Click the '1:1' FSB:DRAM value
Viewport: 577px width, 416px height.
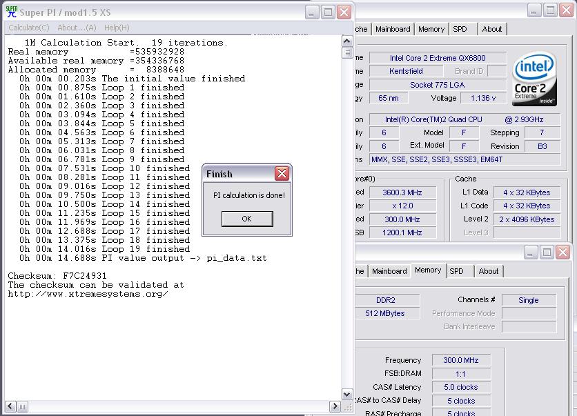[x=461, y=374]
